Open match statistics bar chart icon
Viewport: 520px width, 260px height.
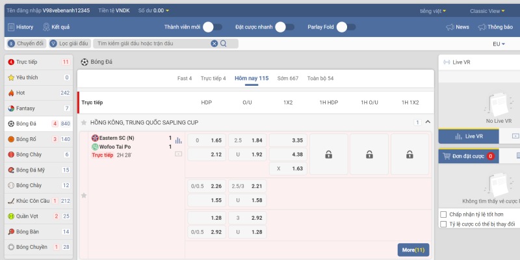[178, 140]
